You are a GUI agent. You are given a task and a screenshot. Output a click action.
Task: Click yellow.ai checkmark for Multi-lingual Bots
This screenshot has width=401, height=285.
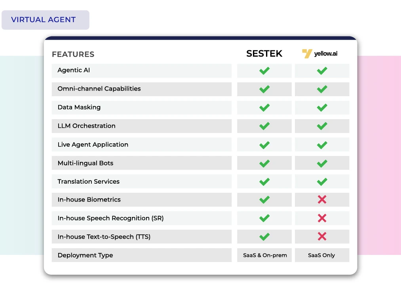322,163
